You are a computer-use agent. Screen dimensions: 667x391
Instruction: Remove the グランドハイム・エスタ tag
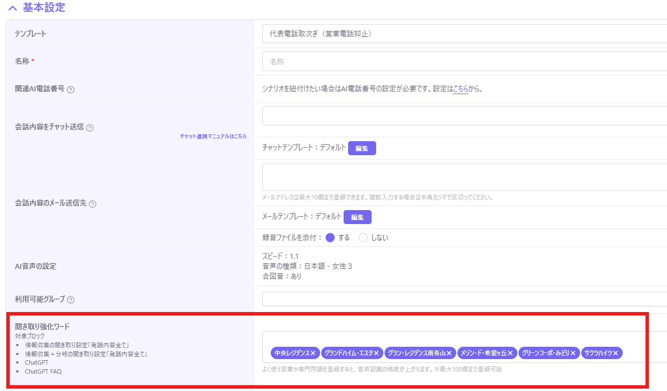pyautogui.click(x=376, y=353)
